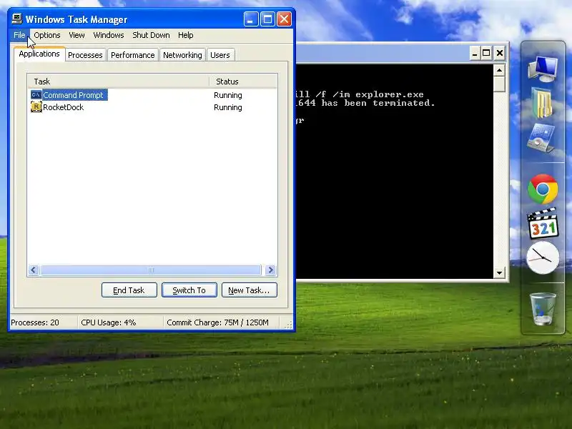Screen dimensions: 572x429
Task: Launch Media Player Classic 321 icon
Action: click(543, 223)
